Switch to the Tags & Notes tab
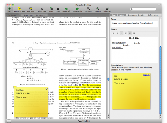The image size is (167, 123). [x=118, y=15]
